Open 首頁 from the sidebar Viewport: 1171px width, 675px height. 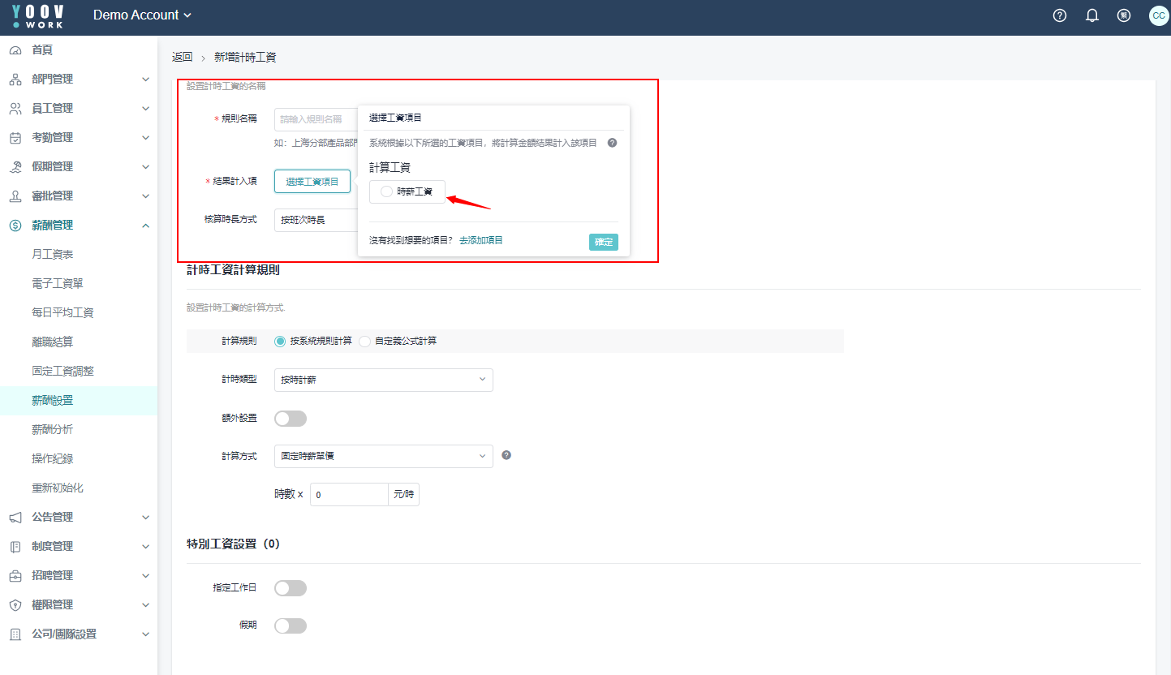coord(42,50)
